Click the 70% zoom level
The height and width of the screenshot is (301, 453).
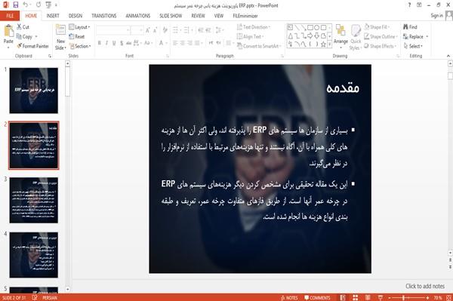coord(437,298)
